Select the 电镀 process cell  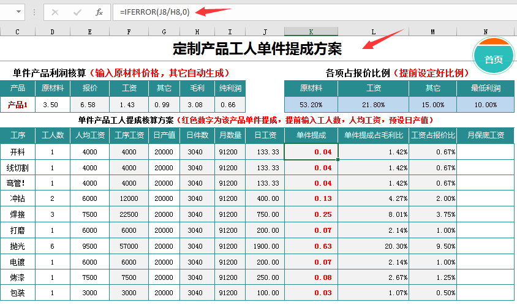tap(18, 262)
